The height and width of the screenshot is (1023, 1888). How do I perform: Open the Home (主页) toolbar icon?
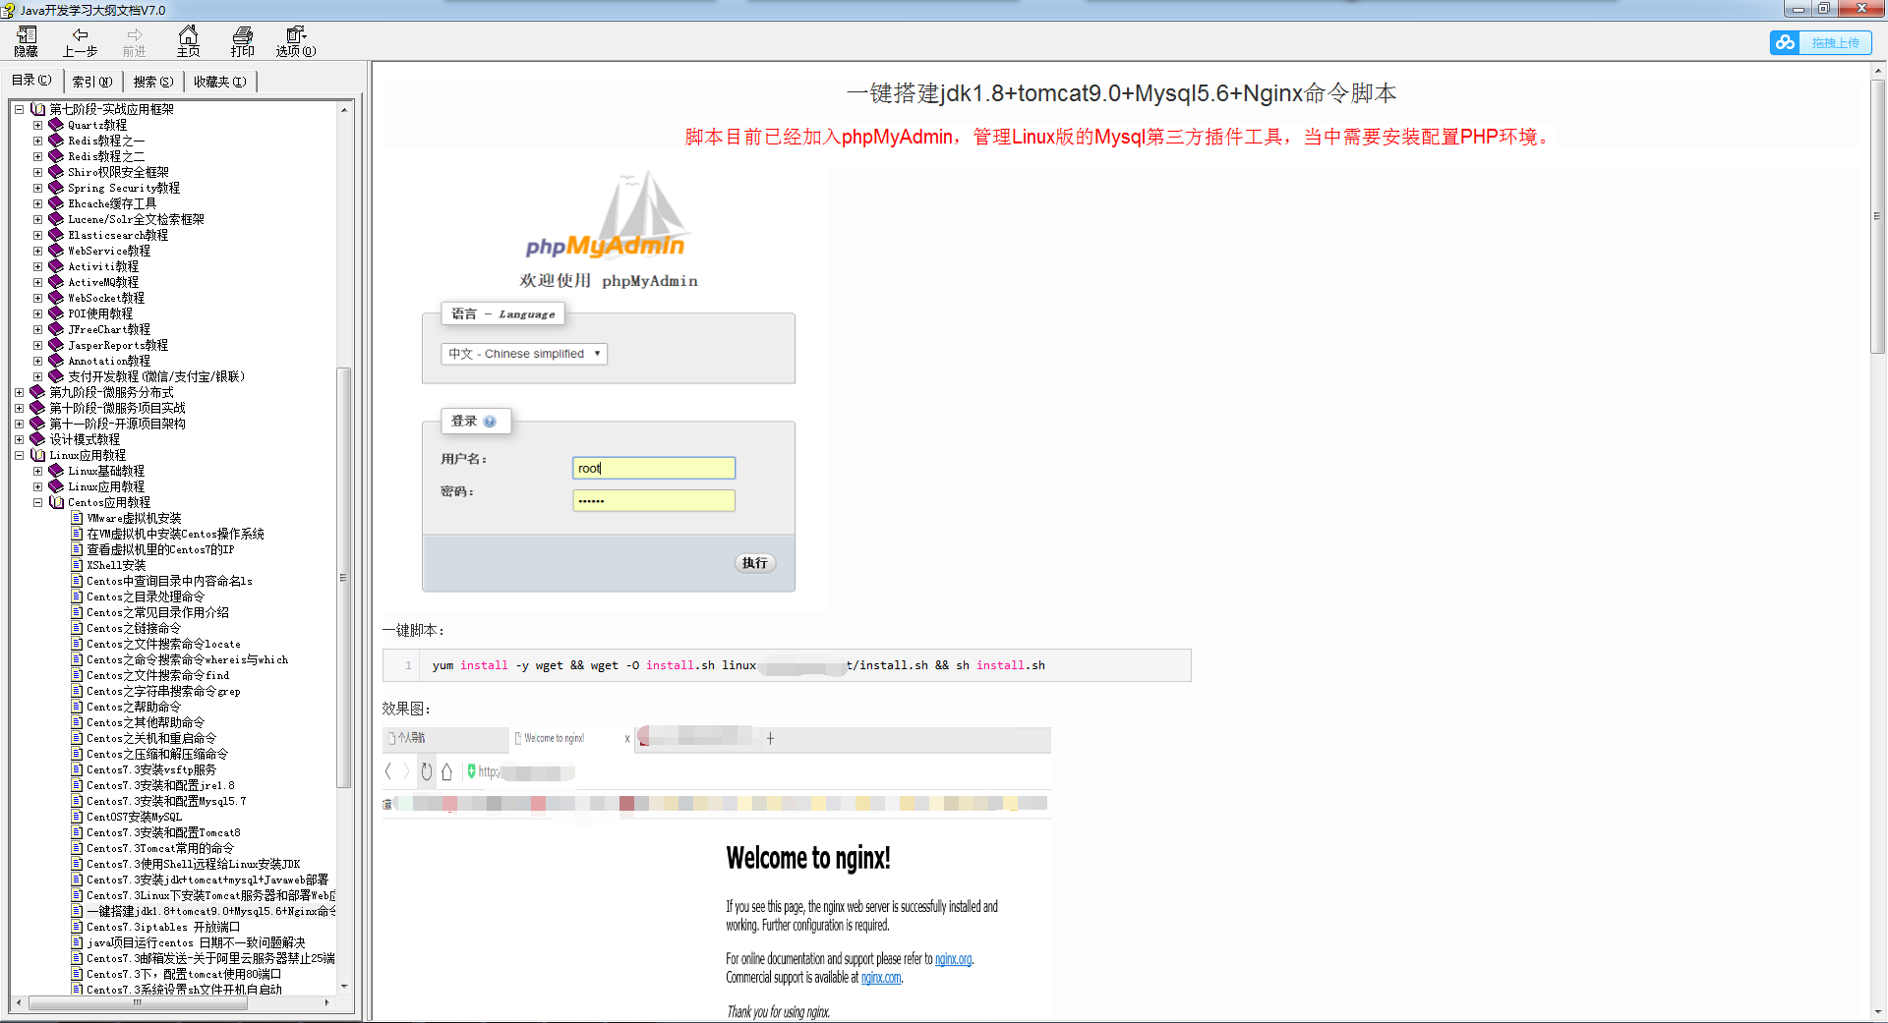pyautogui.click(x=188, y=41)
